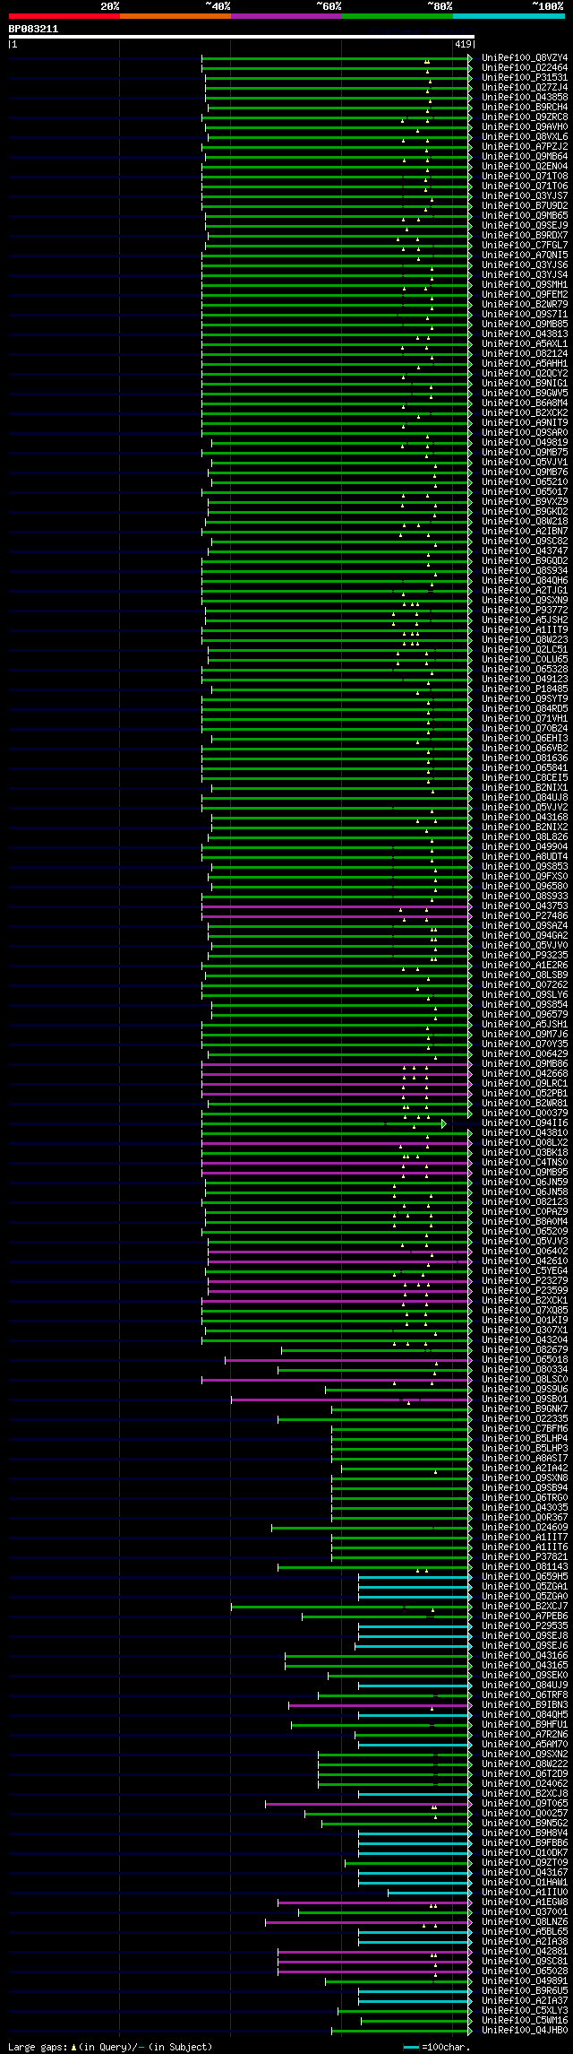This screenshot has height=2054, width=573.
Task: Click the white query sequence ruler bar
Action: pos(241,37)
